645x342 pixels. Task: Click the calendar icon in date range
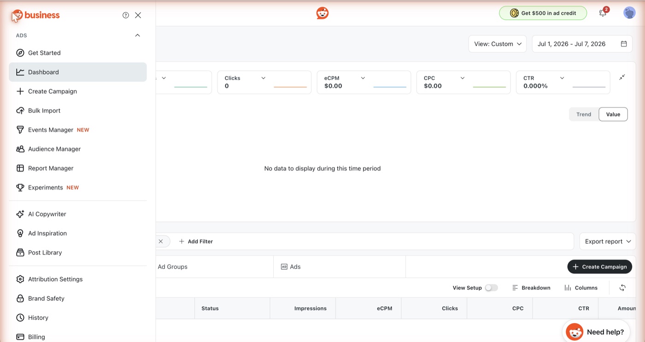point(624,44)
